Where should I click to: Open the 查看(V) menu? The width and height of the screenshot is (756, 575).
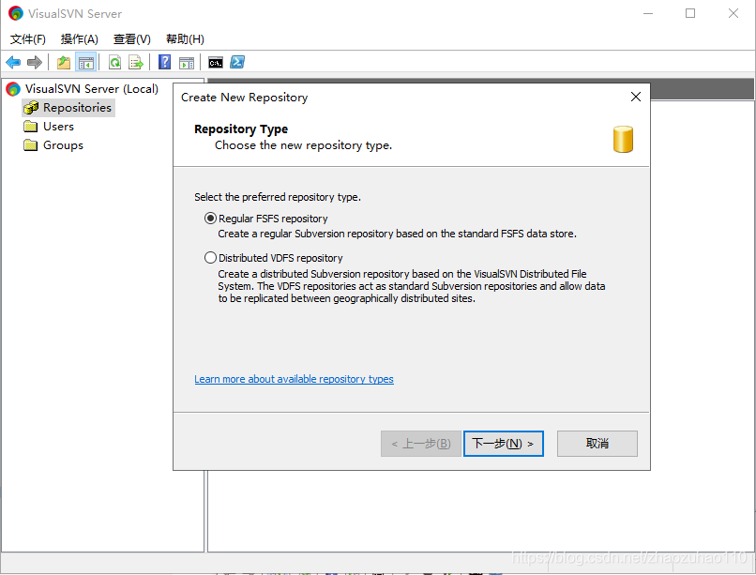point(131,39)
